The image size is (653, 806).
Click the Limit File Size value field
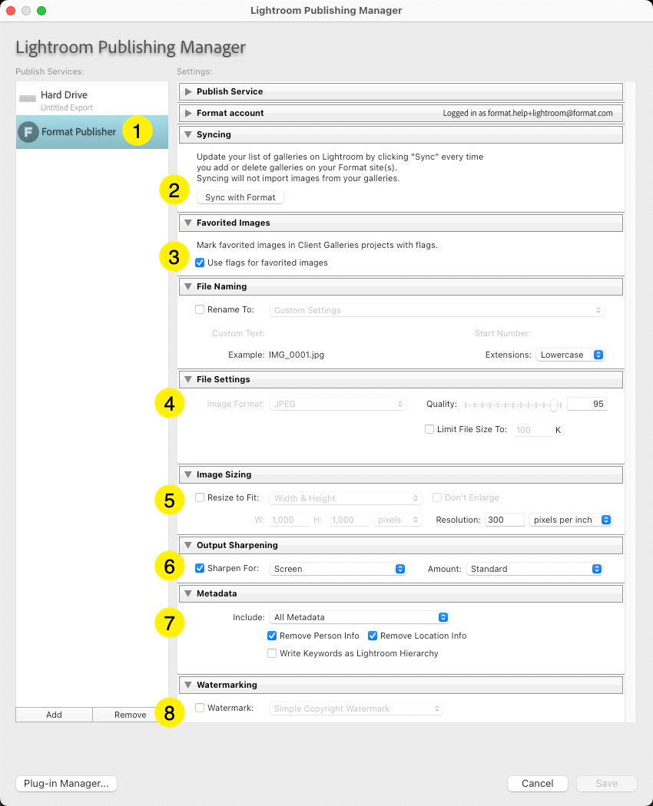pyautogui.click(x=533, y=430)
